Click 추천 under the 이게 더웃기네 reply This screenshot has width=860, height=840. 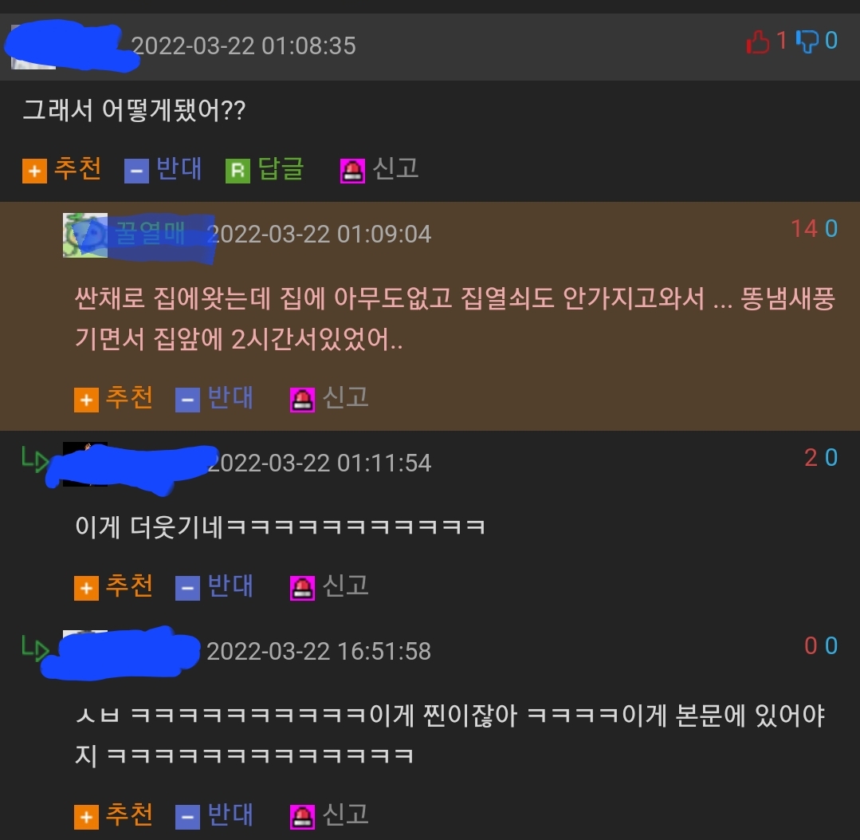[x=129, y=586]
